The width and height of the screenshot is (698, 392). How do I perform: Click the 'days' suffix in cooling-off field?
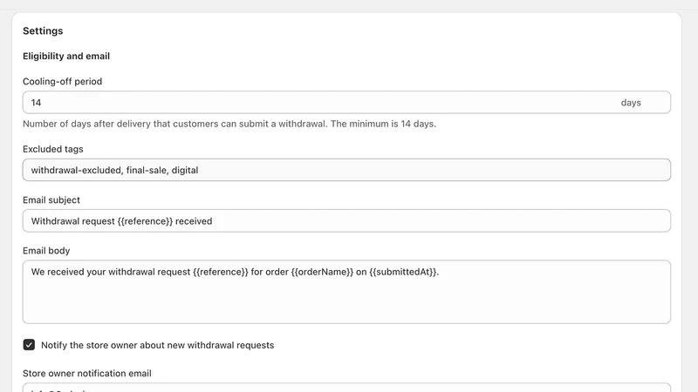631,103
